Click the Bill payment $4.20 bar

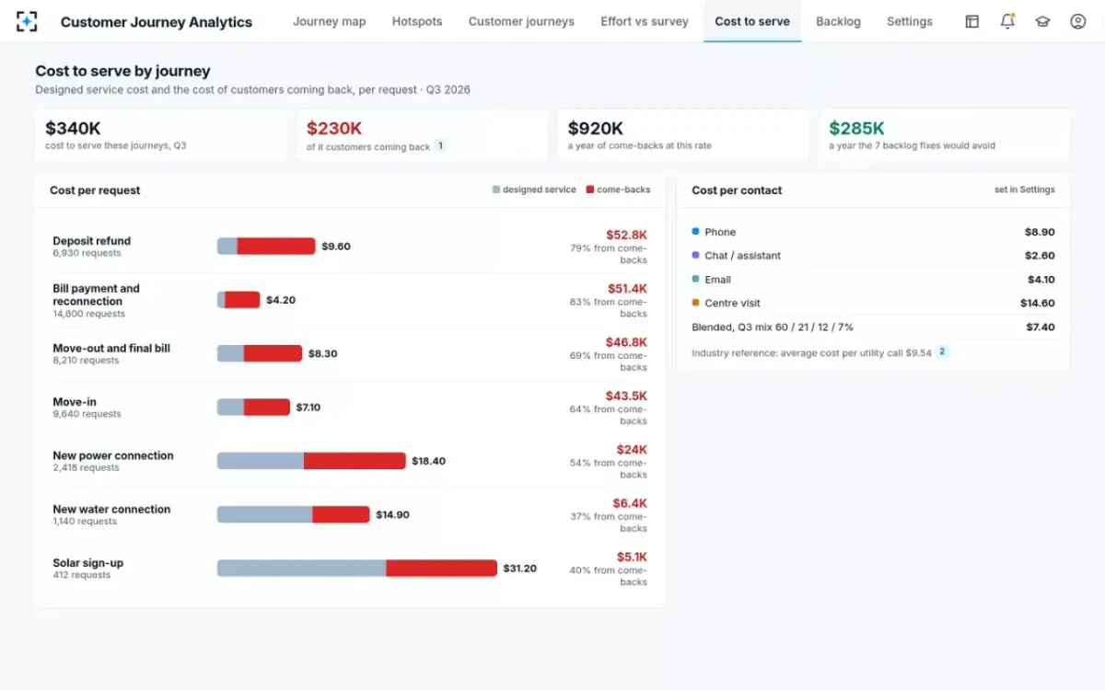pyautogui.click(x=238, y=300)
